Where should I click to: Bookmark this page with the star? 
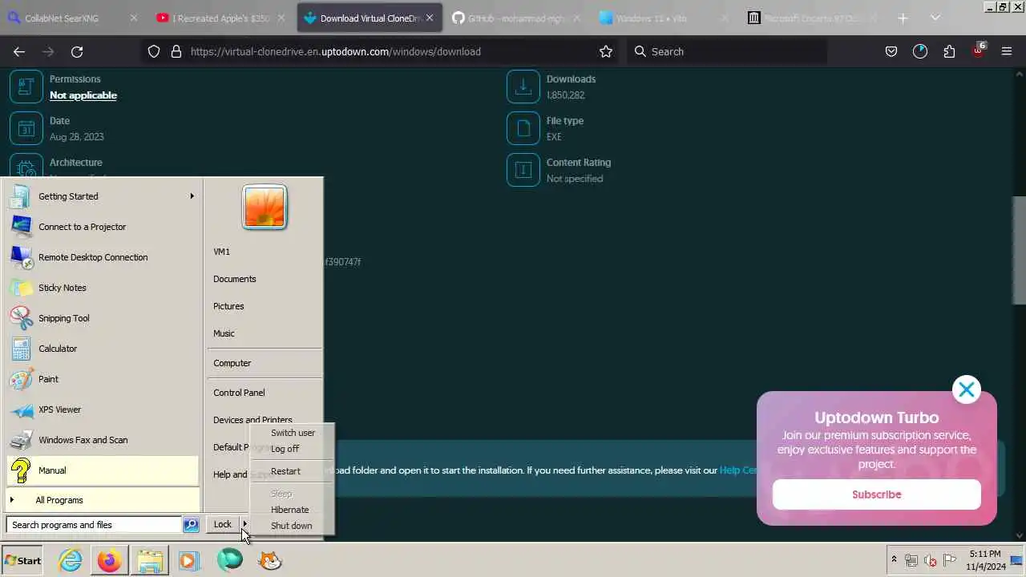click(606, 51)
